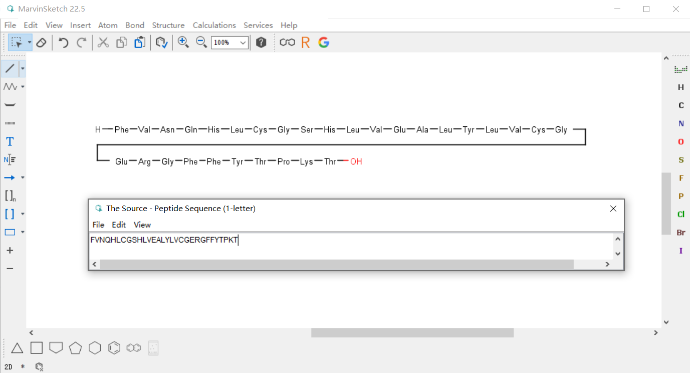Select Oxygen atom O
This screenshot has width=690, height=373.
pyautogui.click(x=681, y=142)
